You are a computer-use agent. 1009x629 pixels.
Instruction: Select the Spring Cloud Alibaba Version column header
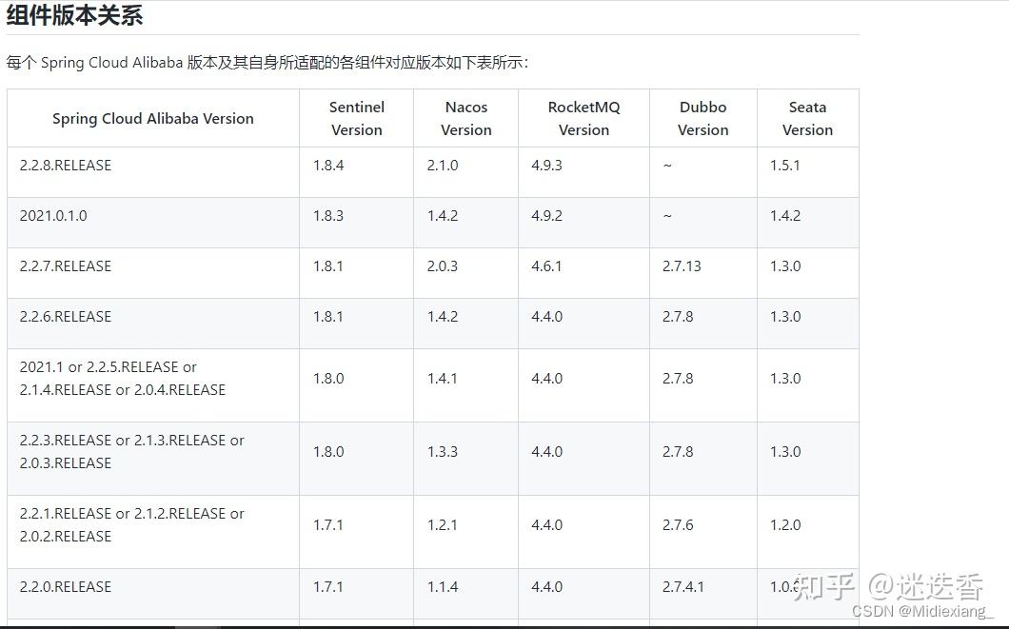(153, 119)
